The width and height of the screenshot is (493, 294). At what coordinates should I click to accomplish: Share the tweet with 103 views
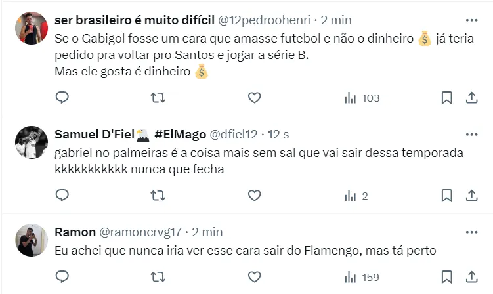click(471, 98)
